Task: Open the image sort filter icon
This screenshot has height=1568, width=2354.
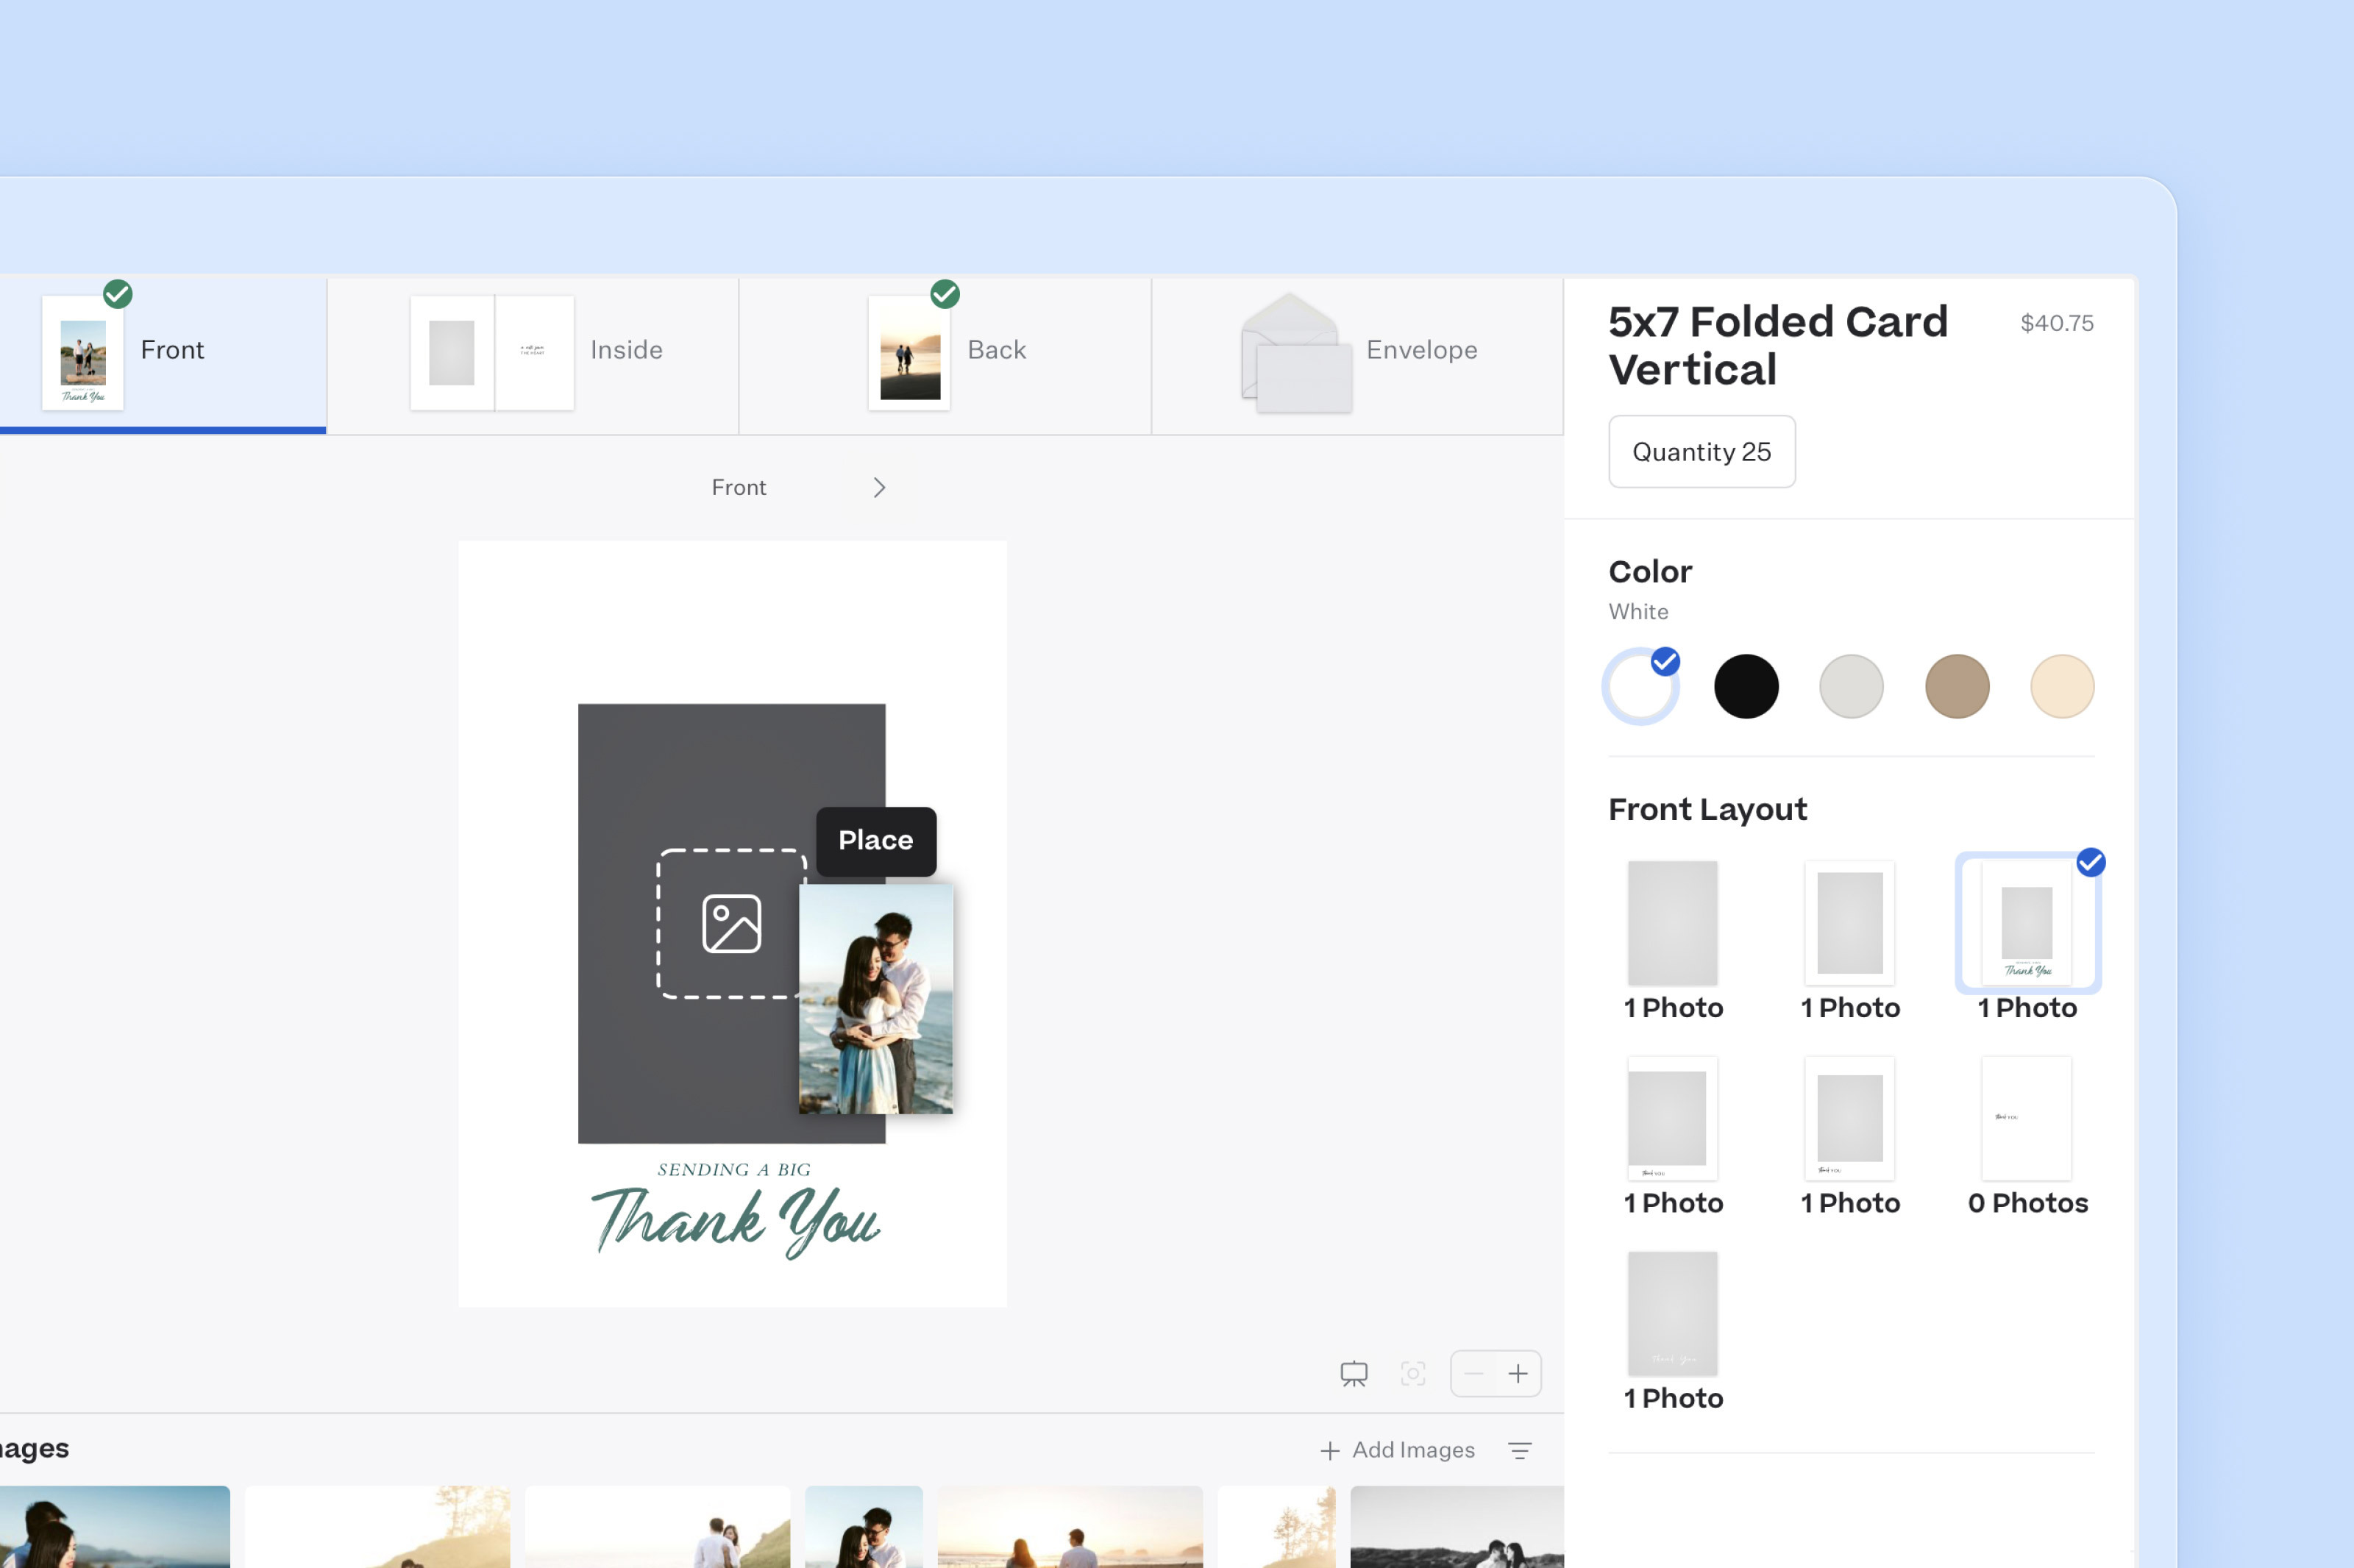Action: coord(1520,1450)
